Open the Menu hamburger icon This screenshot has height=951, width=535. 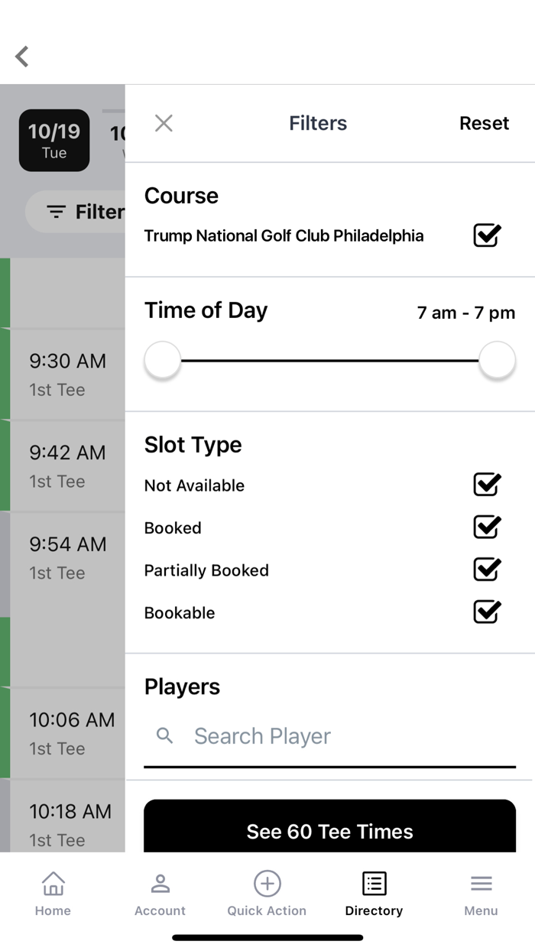click(x=481, y=884)
